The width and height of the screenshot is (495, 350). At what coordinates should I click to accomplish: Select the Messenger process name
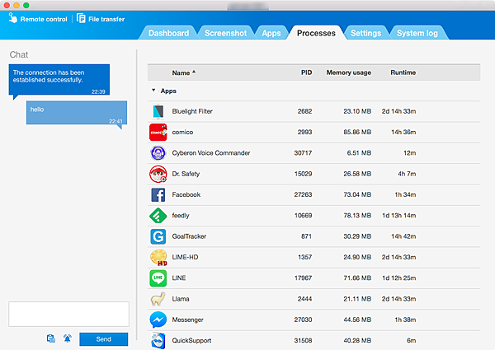[x=187, y=320]
